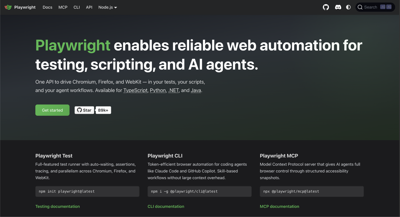Click the search magnifier icon

360,7
